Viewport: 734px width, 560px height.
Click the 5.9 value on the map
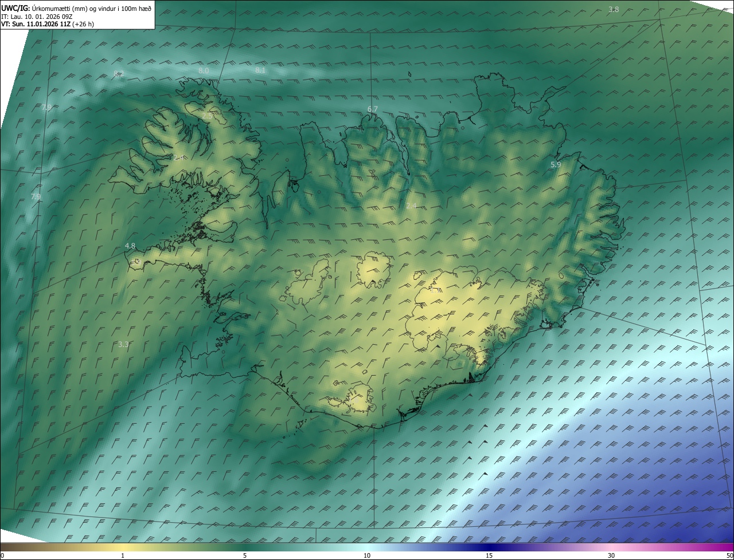point(556,164)
